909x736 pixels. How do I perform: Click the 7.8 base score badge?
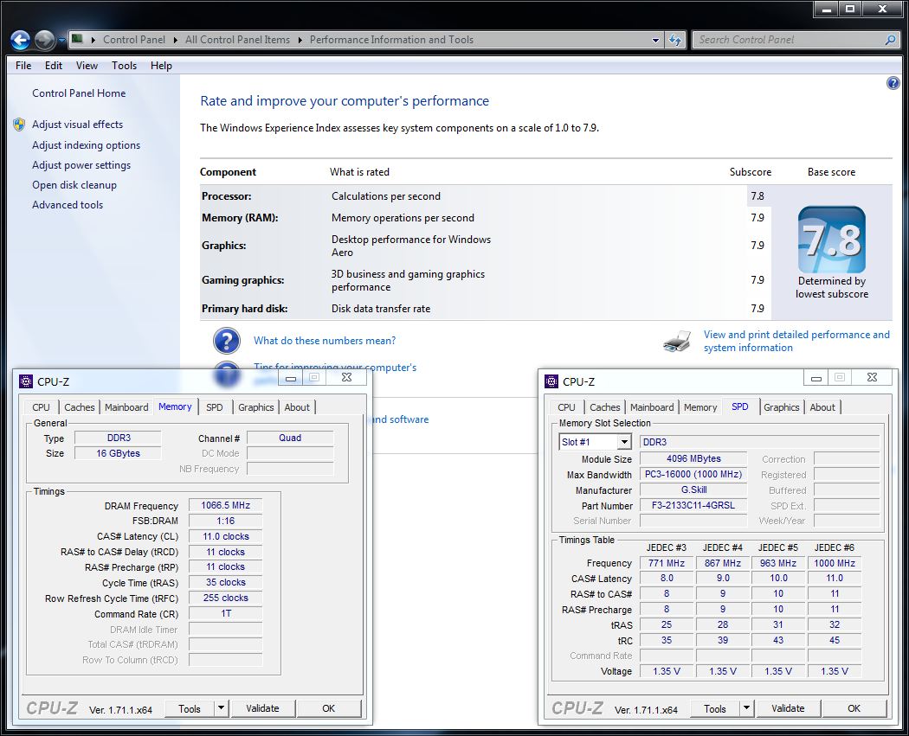coord(831,240)
